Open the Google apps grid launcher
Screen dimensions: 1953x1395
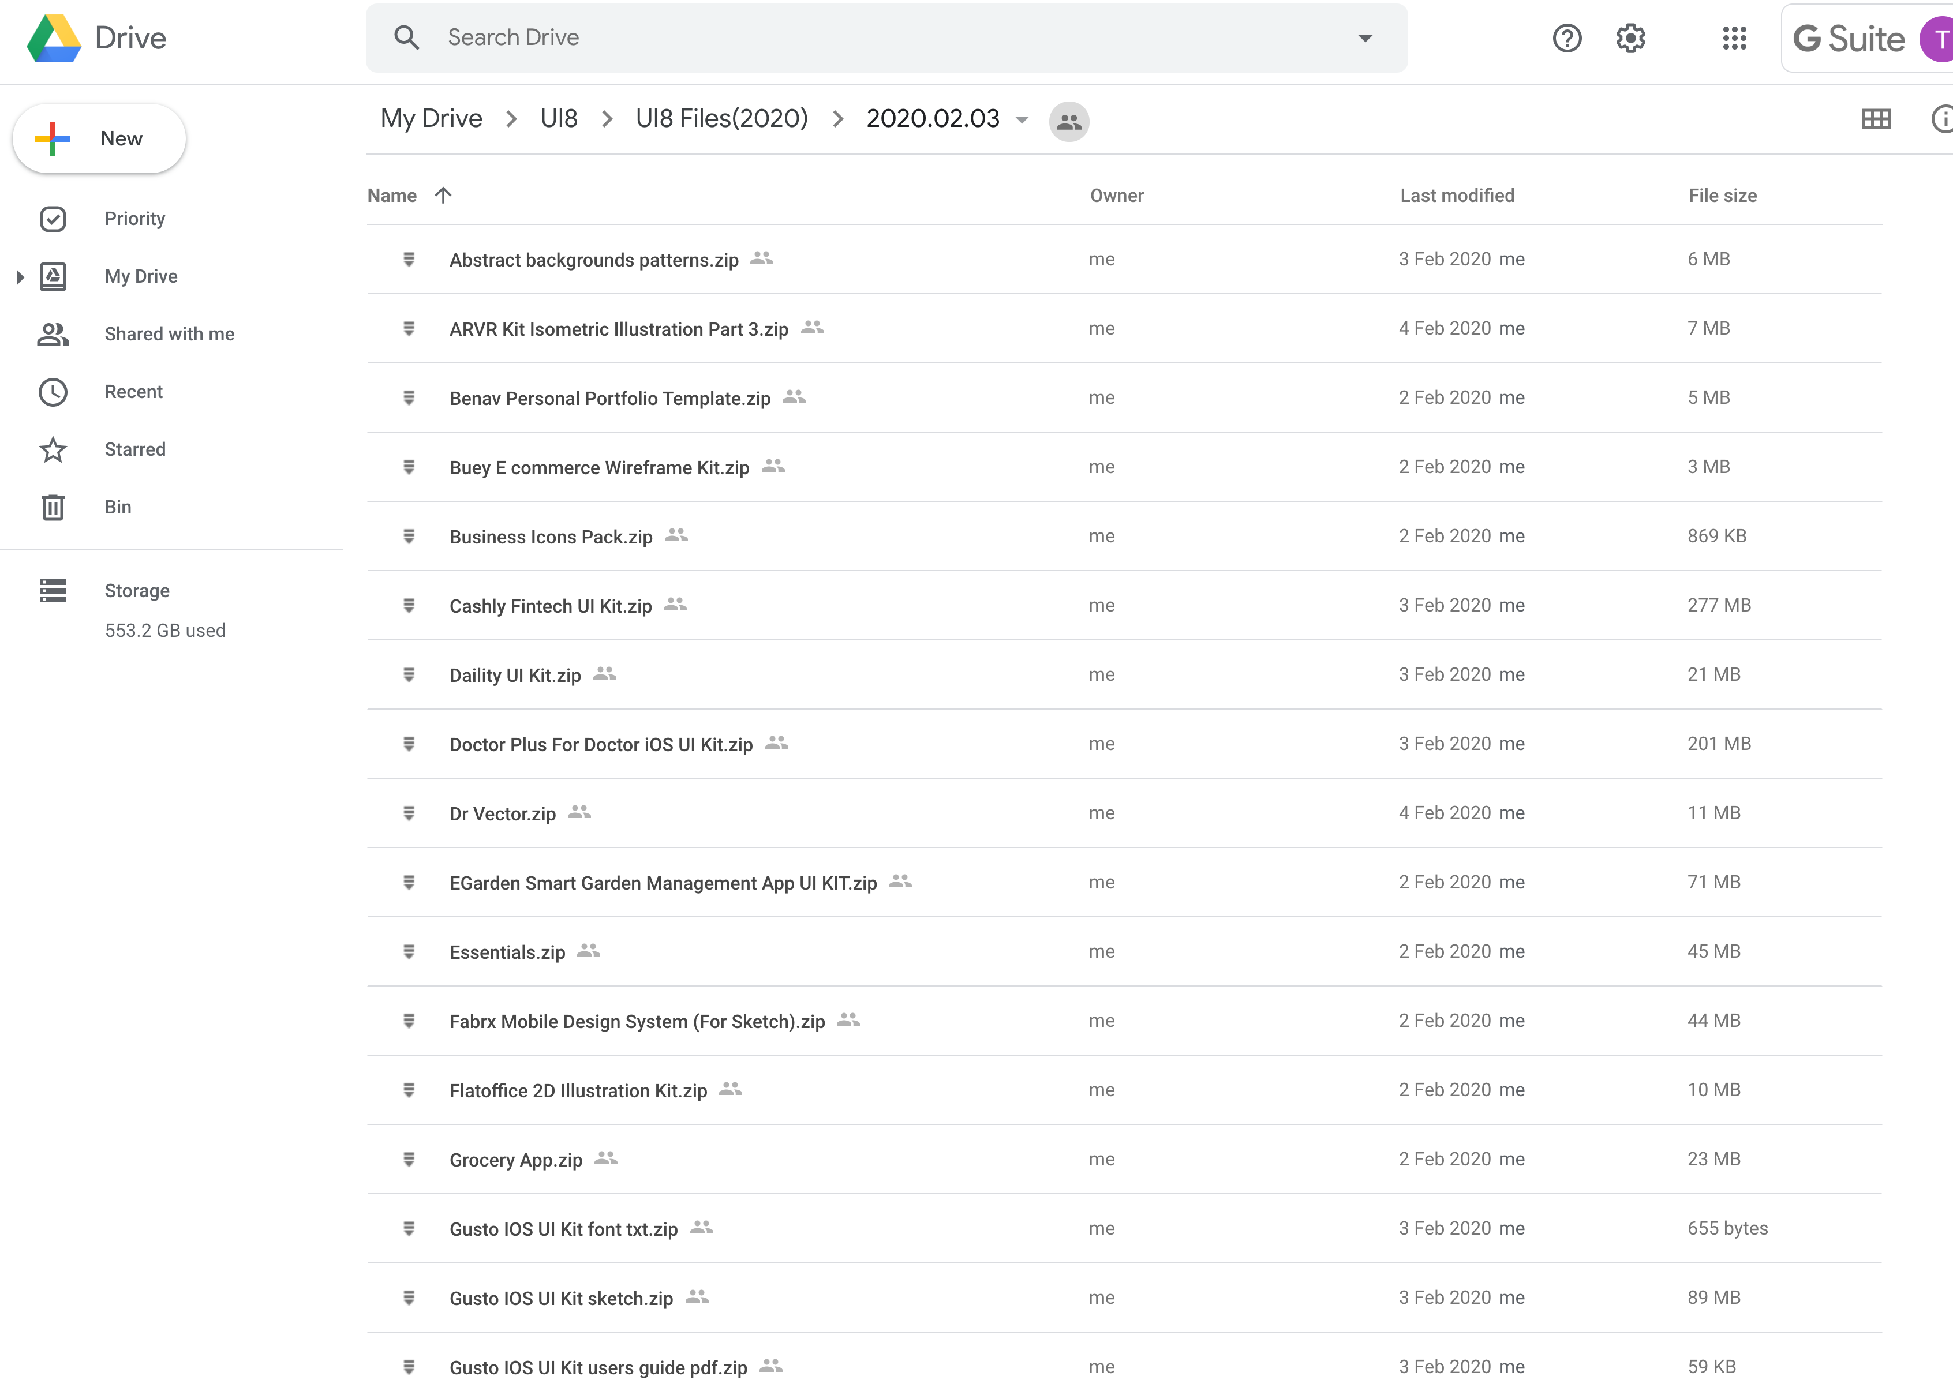(x=1734, y=38)
